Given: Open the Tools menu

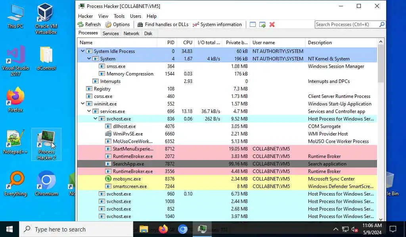Looking at the screenshot, I should click(119, 16).
